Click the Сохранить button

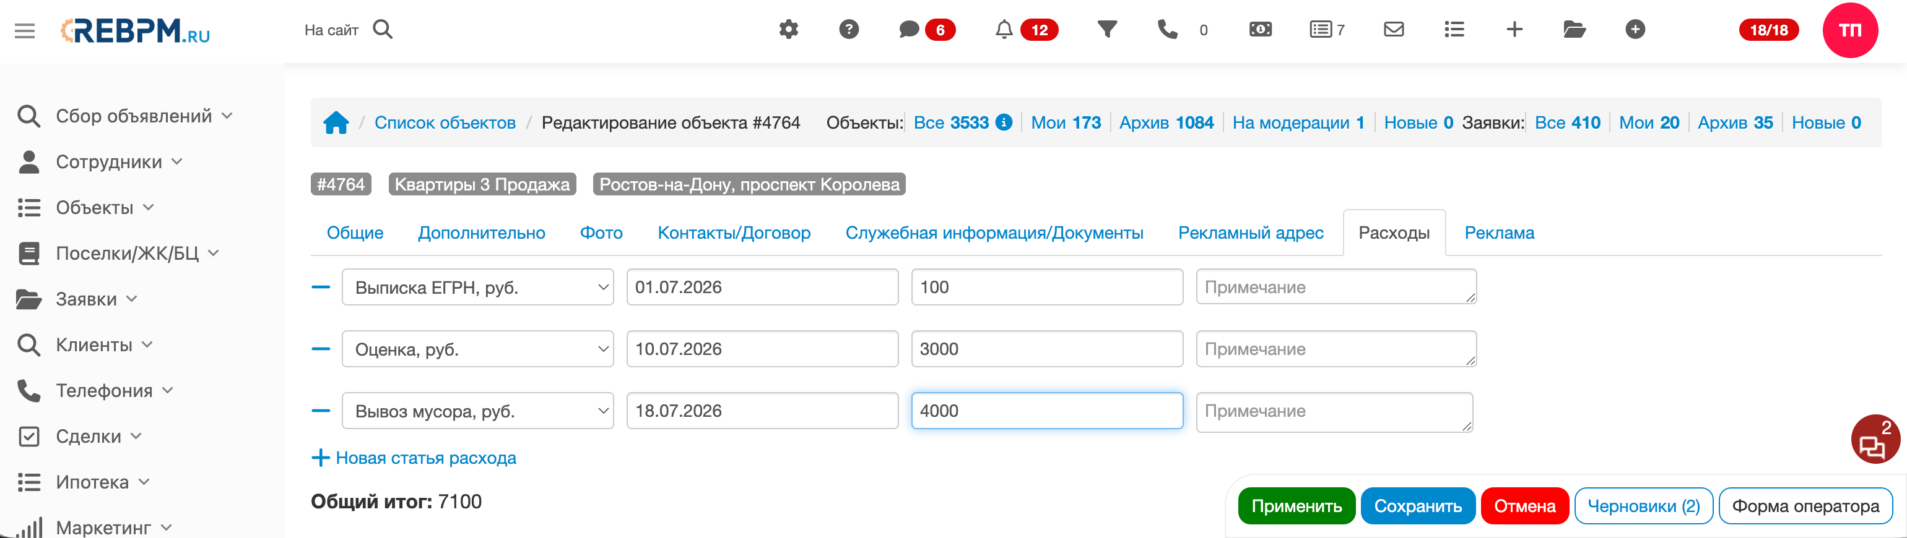[1418, 506]
